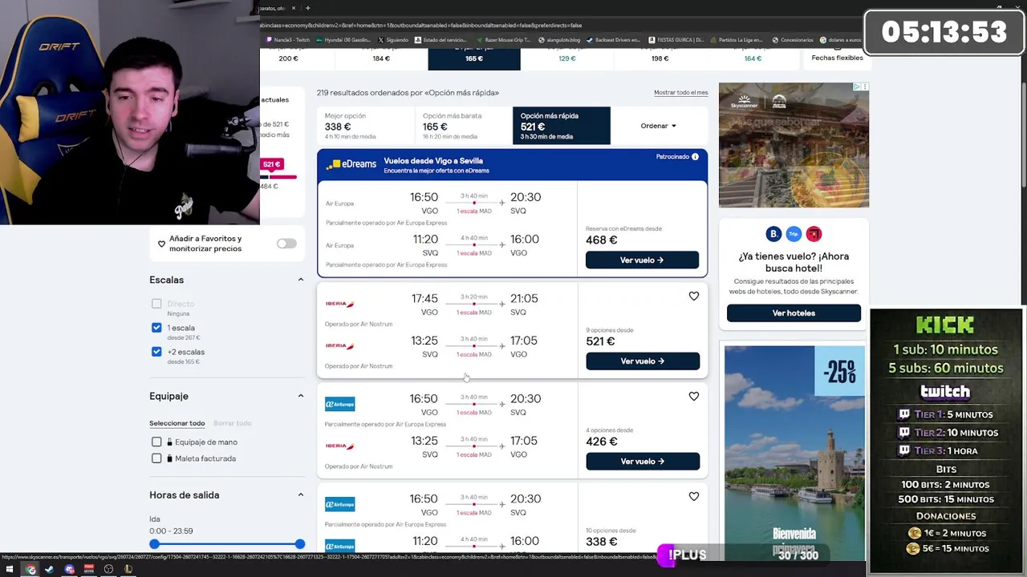
Task: Click Borrar todo under Equipaje
Action: tap(233, 423)
